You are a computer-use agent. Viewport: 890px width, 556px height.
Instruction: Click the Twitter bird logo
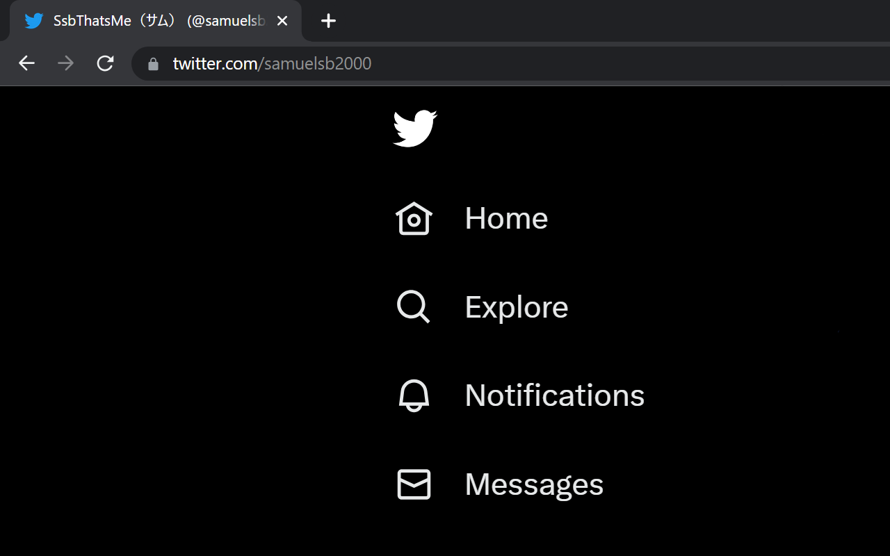(415, 129)
